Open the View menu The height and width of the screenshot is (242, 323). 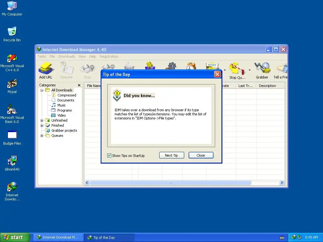click(x=82, y=56)
